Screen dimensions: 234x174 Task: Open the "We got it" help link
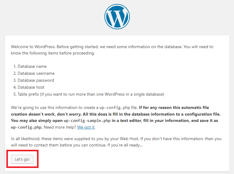(86, 127)
